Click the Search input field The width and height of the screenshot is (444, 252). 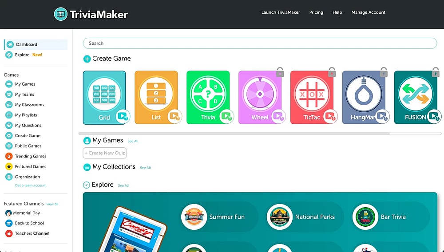(x=260, y=43)
